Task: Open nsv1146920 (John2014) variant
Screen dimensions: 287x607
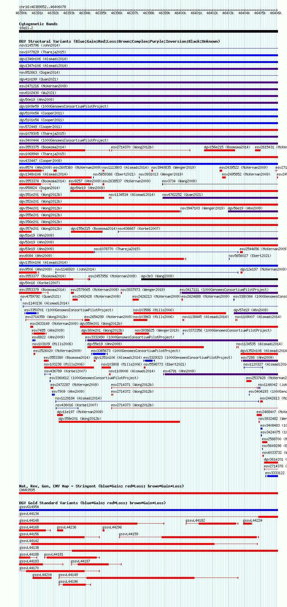Action: (75, 269)
